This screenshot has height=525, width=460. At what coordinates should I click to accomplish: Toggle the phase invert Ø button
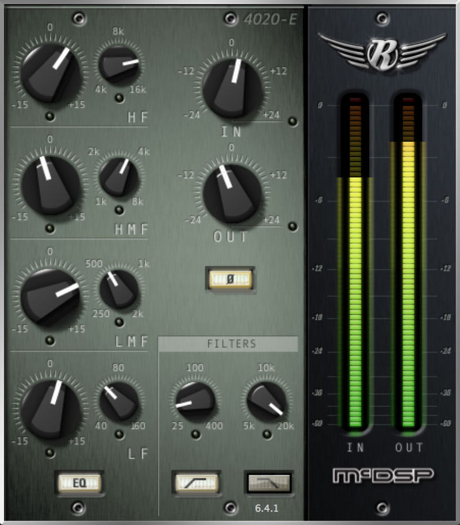pos(230,279)
